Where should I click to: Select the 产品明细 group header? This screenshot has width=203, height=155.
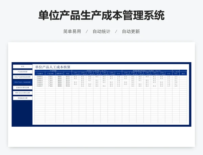(x=53, y=71)
